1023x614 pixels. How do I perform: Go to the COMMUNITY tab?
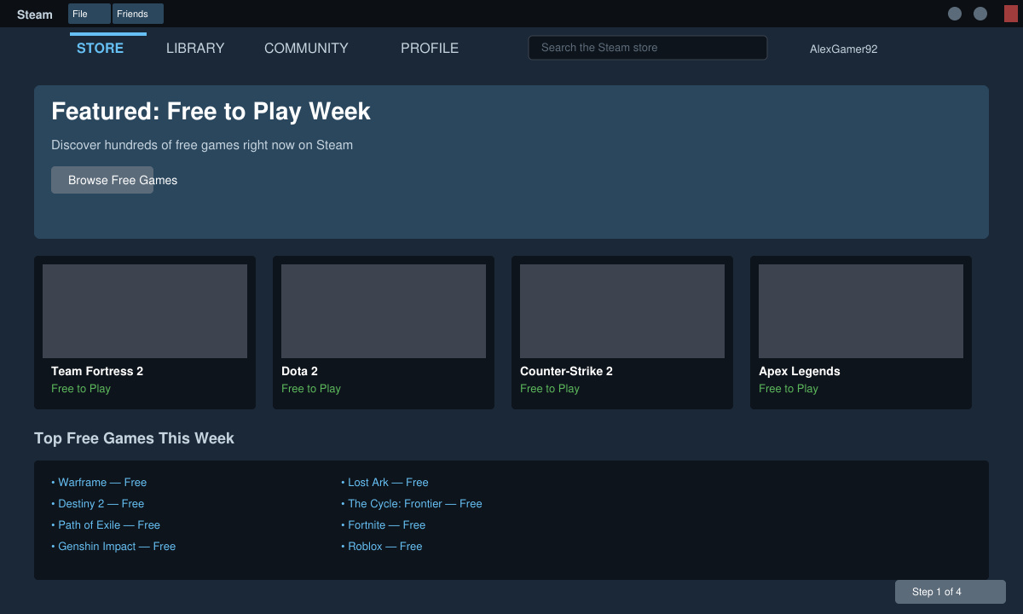pos(306,48)
